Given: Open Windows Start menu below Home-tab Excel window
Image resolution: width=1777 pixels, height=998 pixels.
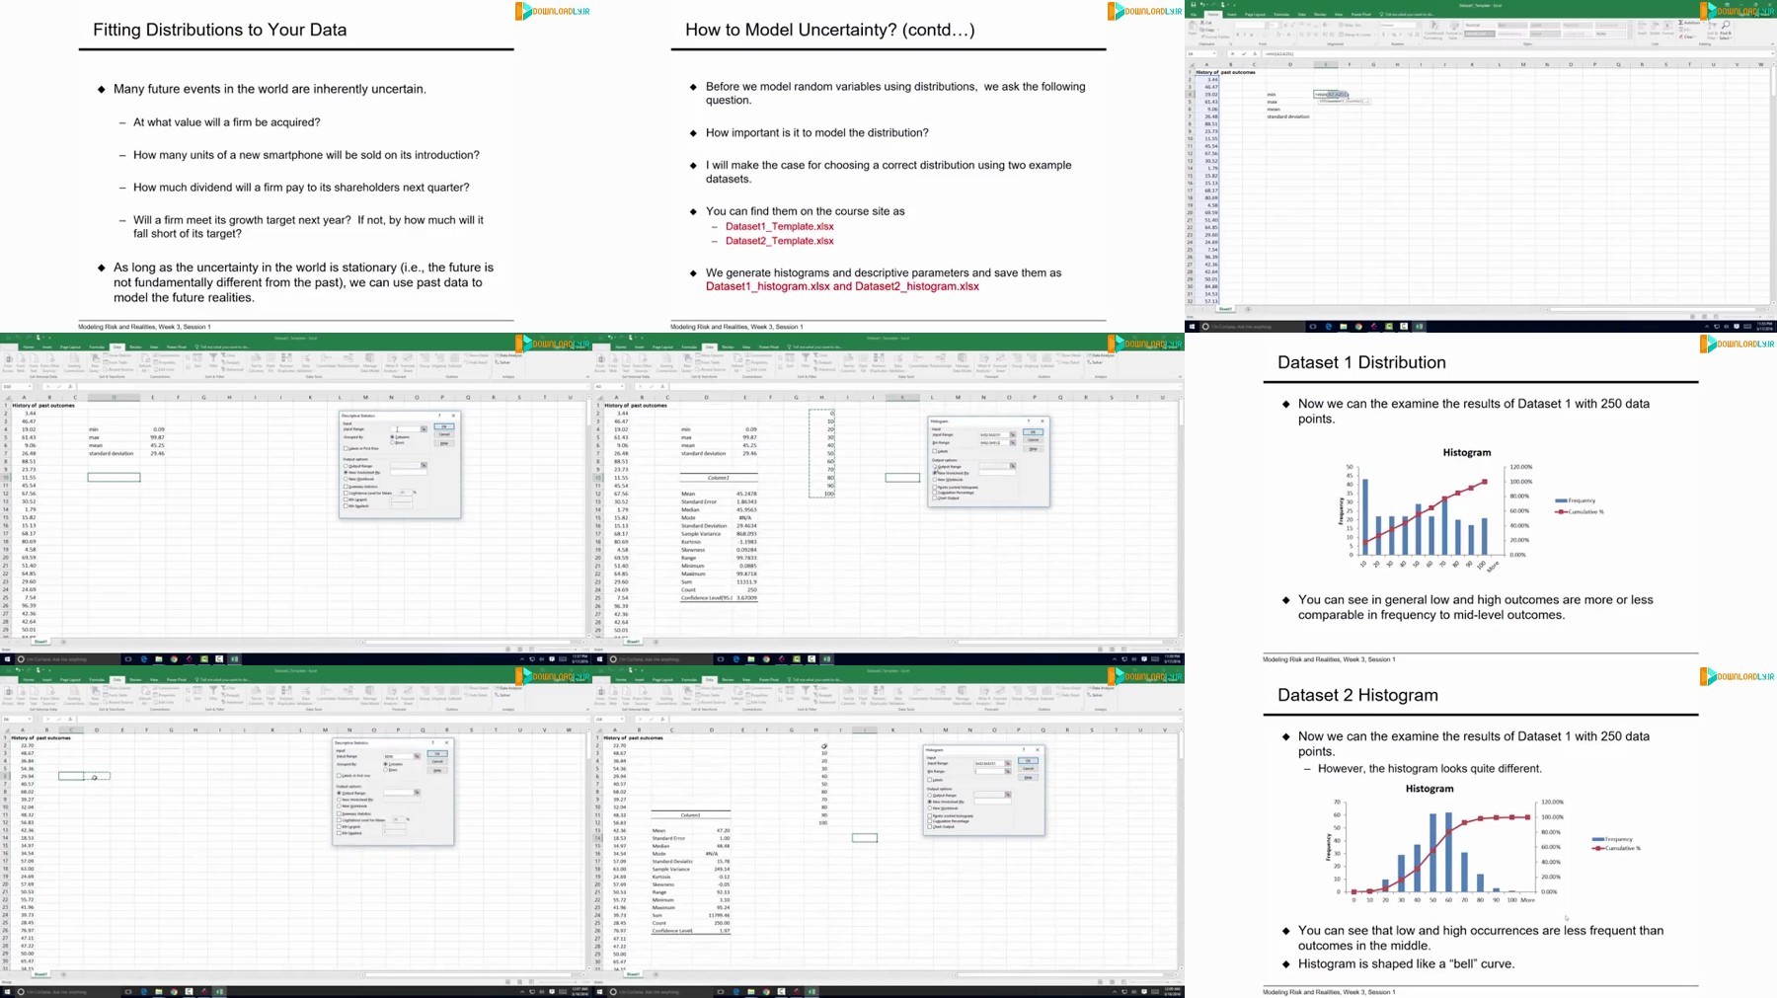Looking at the screenshot, I should click(1192, 327).
